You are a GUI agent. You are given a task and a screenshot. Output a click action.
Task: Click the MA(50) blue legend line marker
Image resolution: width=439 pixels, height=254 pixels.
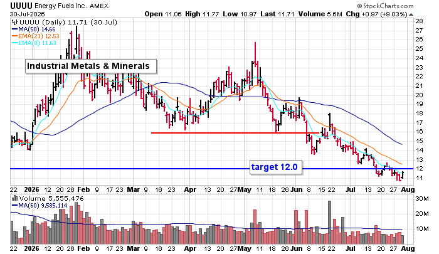coord(14,29)
